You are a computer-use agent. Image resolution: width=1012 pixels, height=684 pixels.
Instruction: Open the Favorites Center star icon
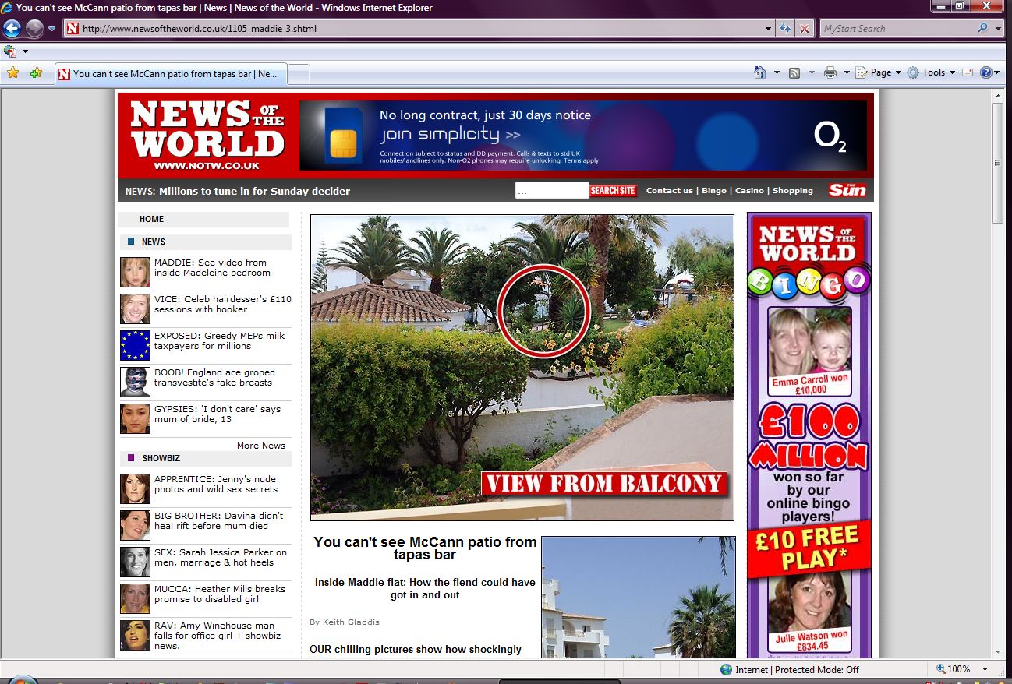pos(12,73)
